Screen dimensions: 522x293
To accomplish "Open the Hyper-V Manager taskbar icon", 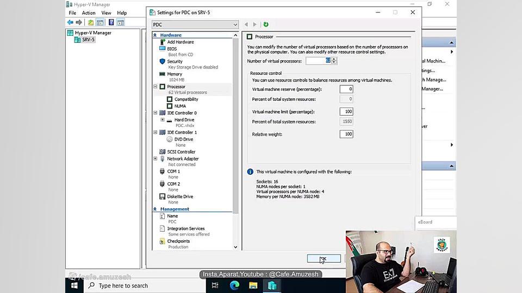I will 272,285.
